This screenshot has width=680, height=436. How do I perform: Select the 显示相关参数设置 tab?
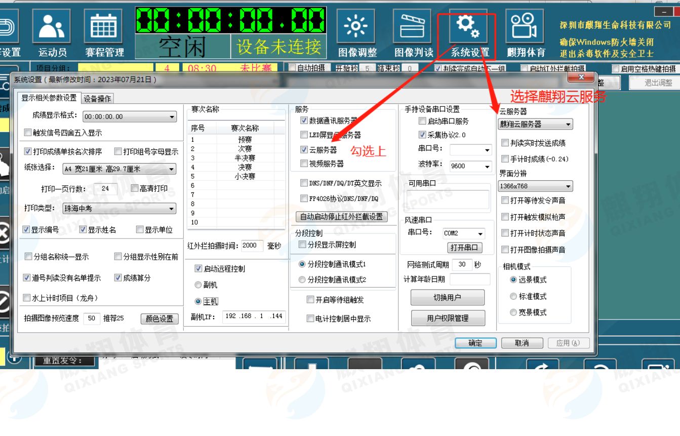click(49, 98)
